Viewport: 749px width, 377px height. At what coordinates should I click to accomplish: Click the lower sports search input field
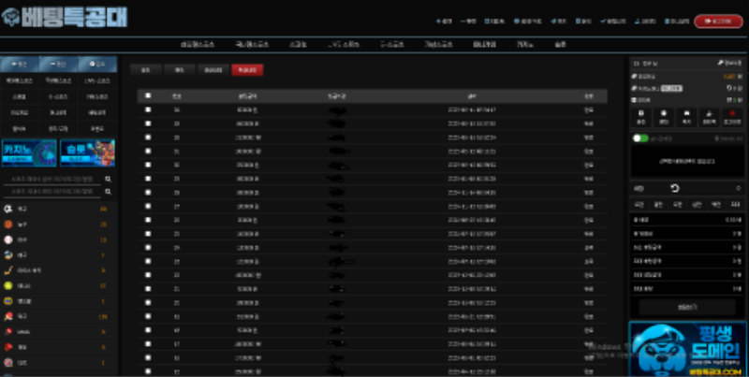[51, 192]
